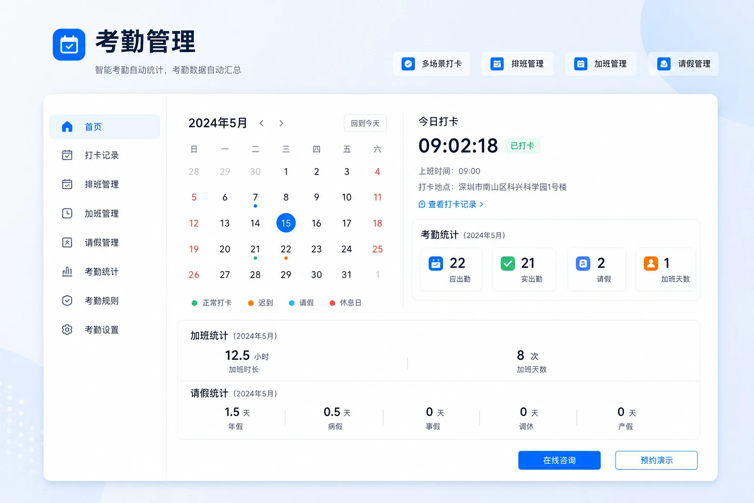
Task: Click the icon beside 查看打卡记录
Action: [422, 204]
